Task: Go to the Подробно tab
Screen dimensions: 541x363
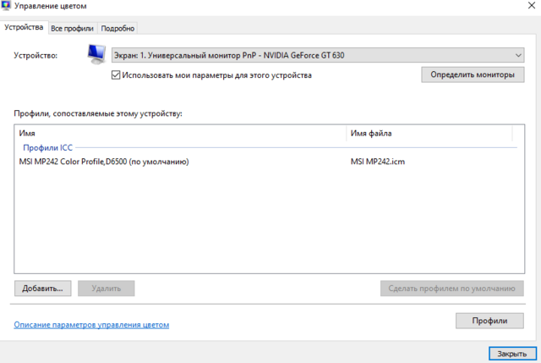Action: (117, 28)
